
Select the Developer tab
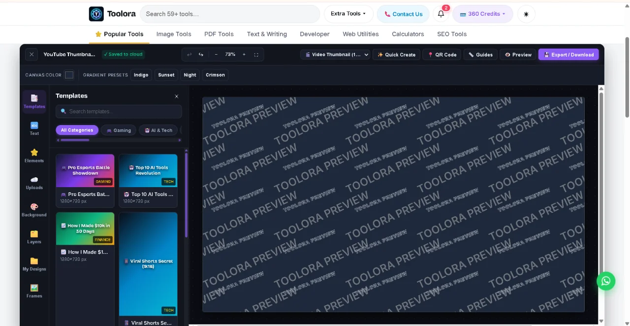(315, 34)
